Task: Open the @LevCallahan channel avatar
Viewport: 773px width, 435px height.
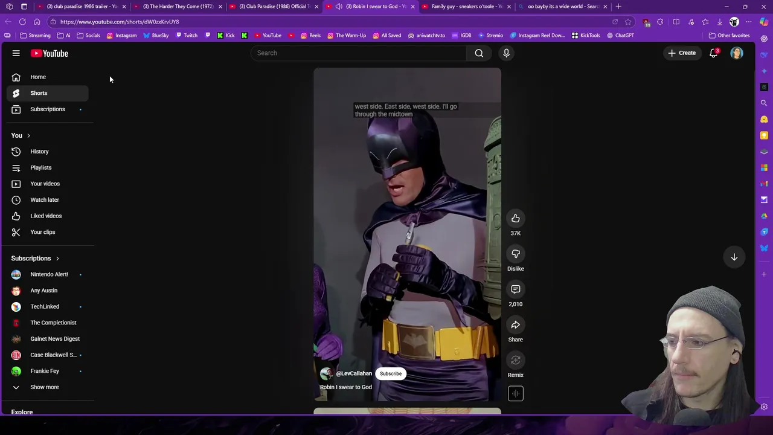Action: 327,374
